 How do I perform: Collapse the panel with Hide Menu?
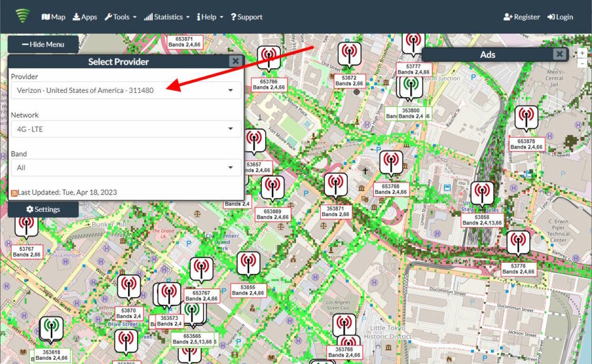coord(43,44)
